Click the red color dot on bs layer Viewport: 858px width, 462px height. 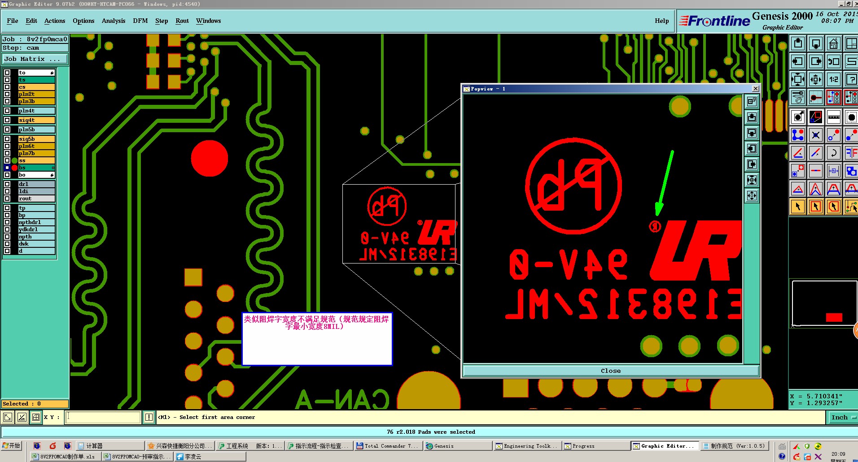(x=14, y=168)
